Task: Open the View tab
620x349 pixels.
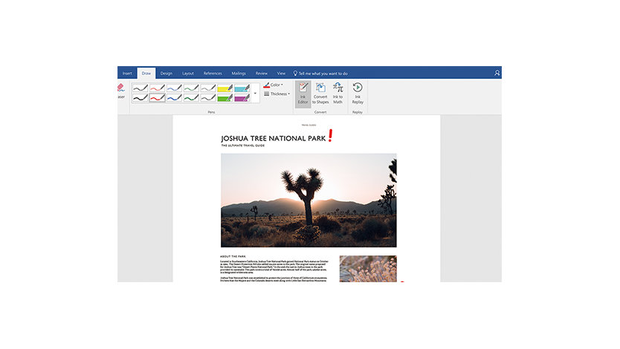Action: pos(281,74)
